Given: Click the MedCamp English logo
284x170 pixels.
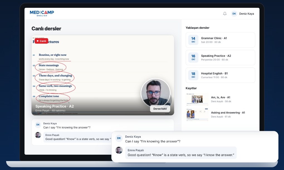Looking at the screenshot, I should (x=42, y=13).
